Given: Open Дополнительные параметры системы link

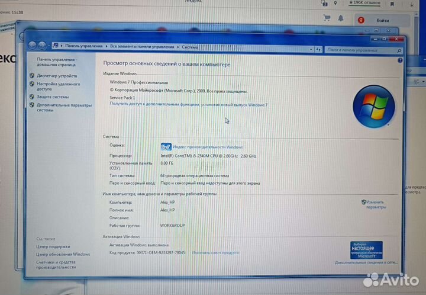Looking at the screenshot, I should click(64, 107).
